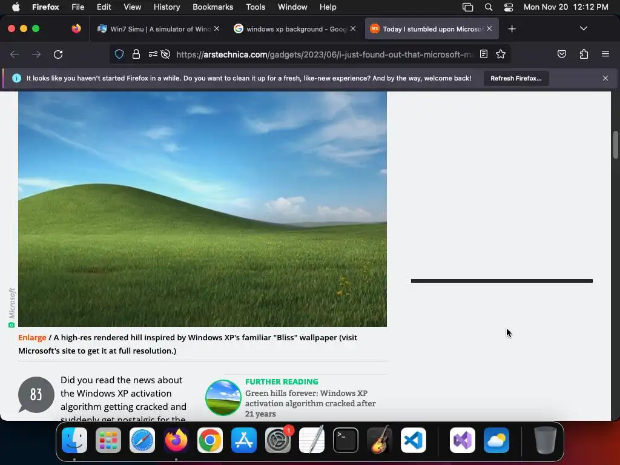620x465 pixels.
Task: Reload the page with the refresh icon
Action: [x=58, y=54]
